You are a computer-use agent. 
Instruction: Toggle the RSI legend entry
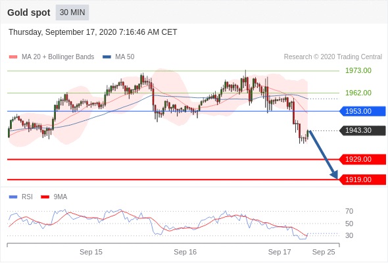click(27, 197)
